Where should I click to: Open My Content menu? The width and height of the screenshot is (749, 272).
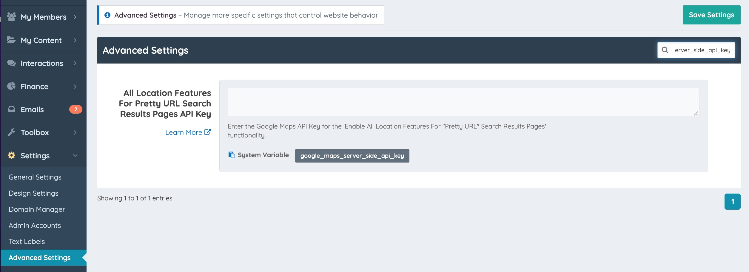44,40
